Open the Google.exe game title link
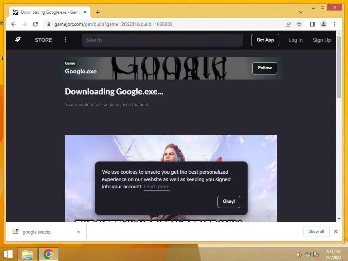 [x=81, y=71]
